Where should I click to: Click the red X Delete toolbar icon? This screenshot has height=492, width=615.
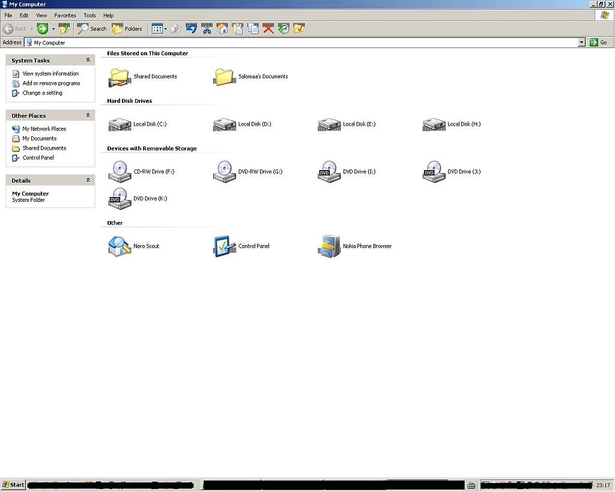pyautogui.click(x=268, y=29)
